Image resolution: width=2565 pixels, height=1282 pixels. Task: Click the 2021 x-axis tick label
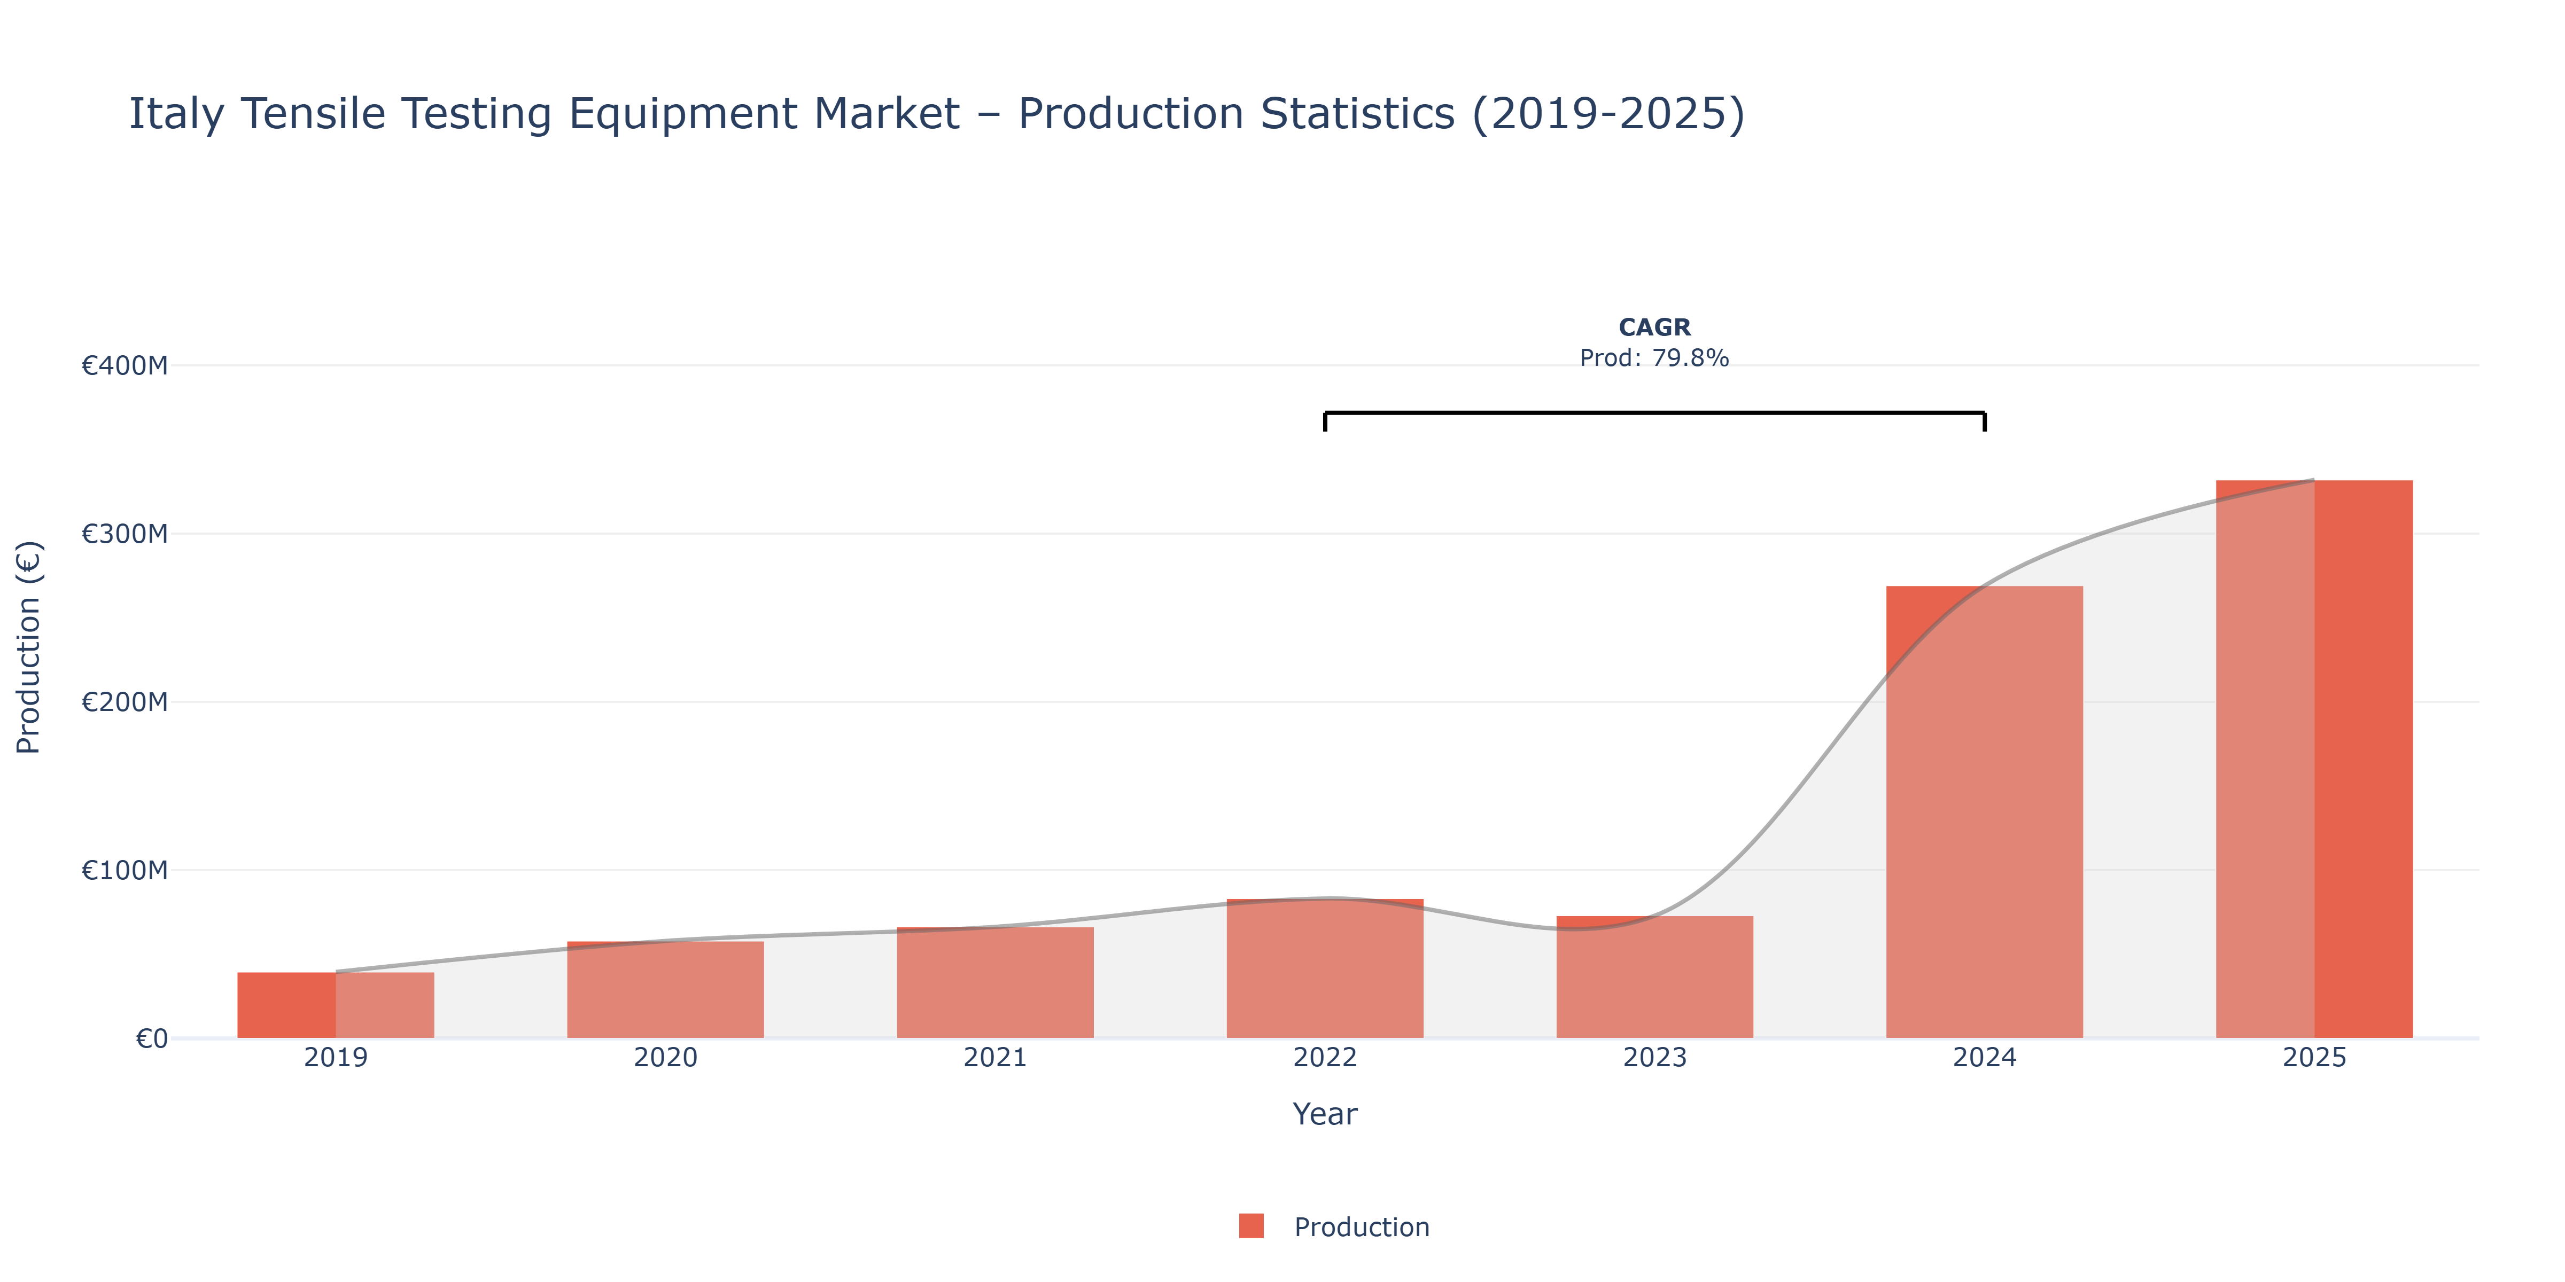pyautogui.click(x=994, y=1057)
